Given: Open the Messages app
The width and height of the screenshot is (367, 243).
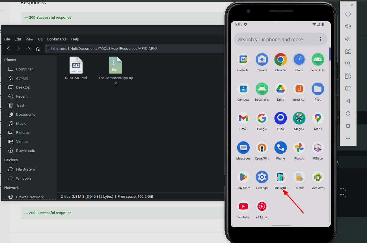Looking at the screenshot, I should (243, 148).
